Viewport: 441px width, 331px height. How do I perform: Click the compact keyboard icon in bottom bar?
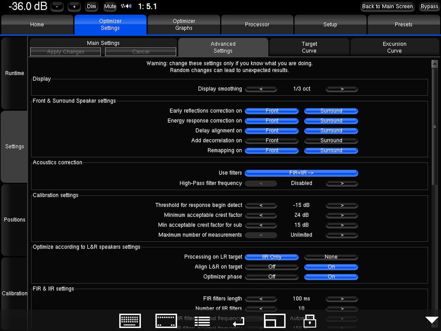[166, 321]
